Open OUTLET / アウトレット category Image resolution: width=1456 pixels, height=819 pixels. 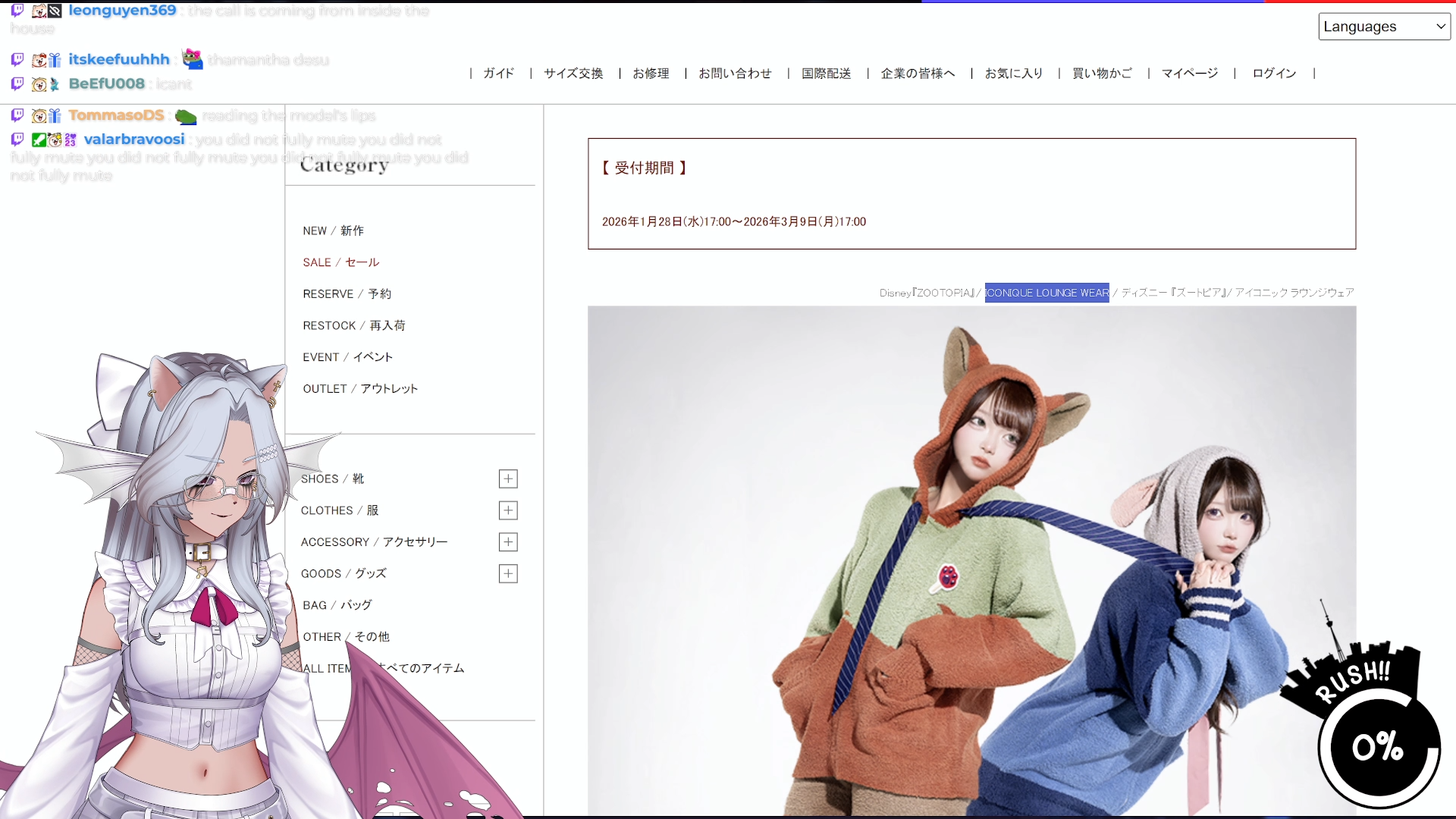pos(360,389)
